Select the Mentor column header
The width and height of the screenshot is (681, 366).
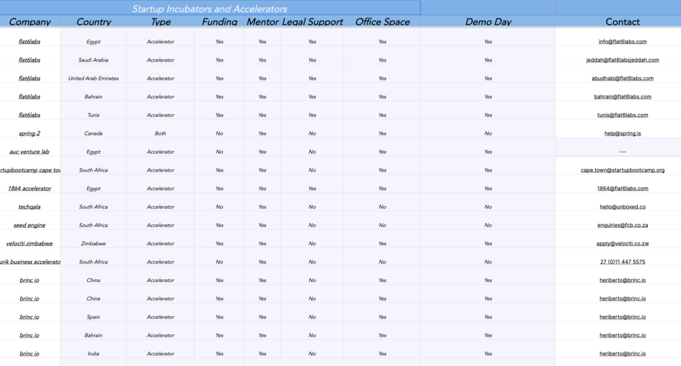pos(262,22)
